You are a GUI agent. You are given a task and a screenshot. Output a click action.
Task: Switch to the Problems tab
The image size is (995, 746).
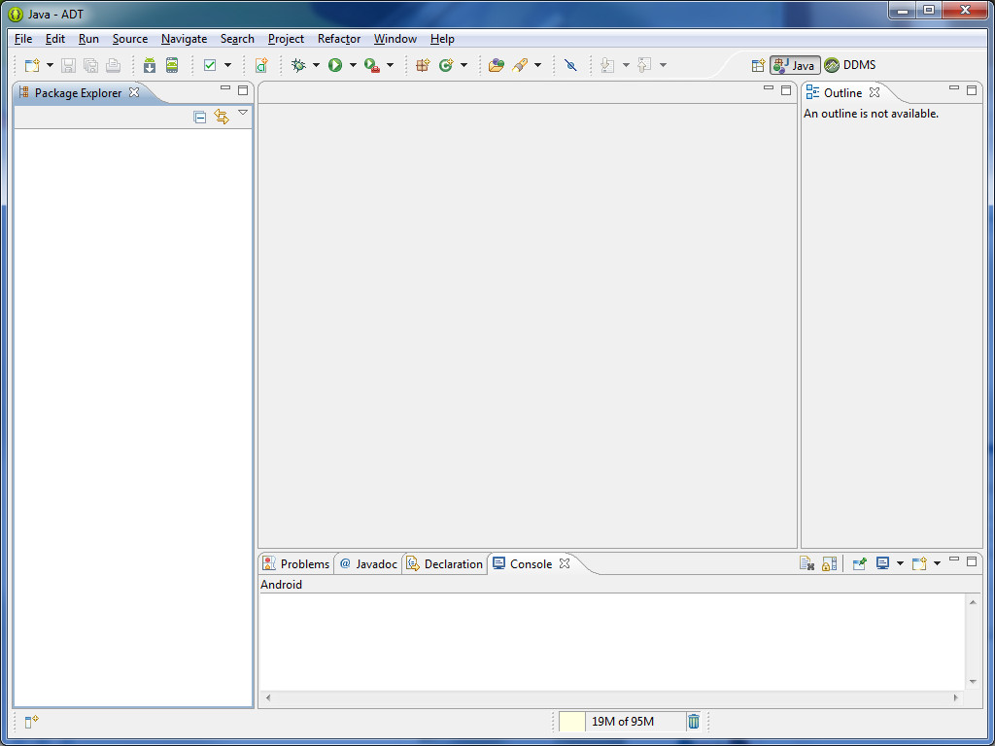coord(296,564)
